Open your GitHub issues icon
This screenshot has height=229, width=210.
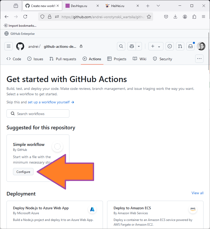pyautogui.click(x=170, y=46)
